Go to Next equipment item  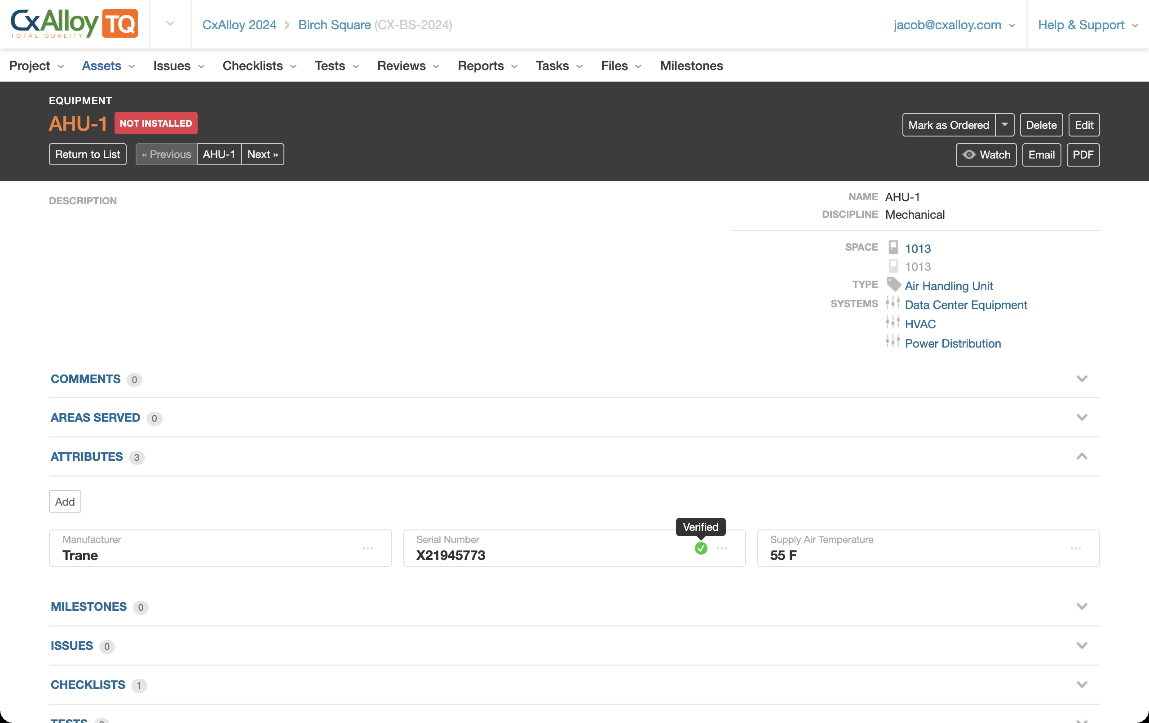coord(262,154)
